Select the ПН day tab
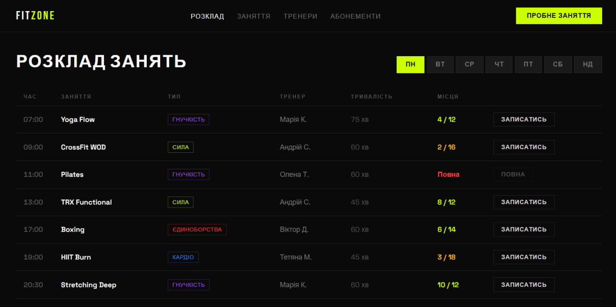This screenshot has height=307, width=616. 411,64
